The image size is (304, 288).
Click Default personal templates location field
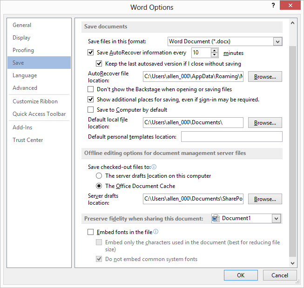pos(232,137)
